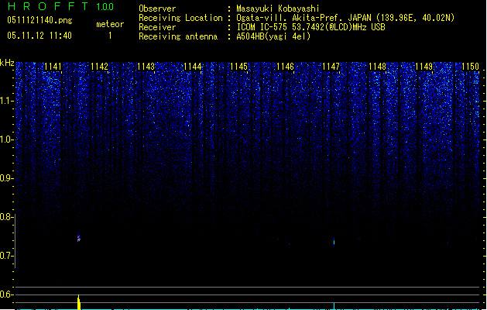Click the 0.9 frequency axis label
Screen dimensions: 487x310
pyautogui.click(x=6, y=178)
